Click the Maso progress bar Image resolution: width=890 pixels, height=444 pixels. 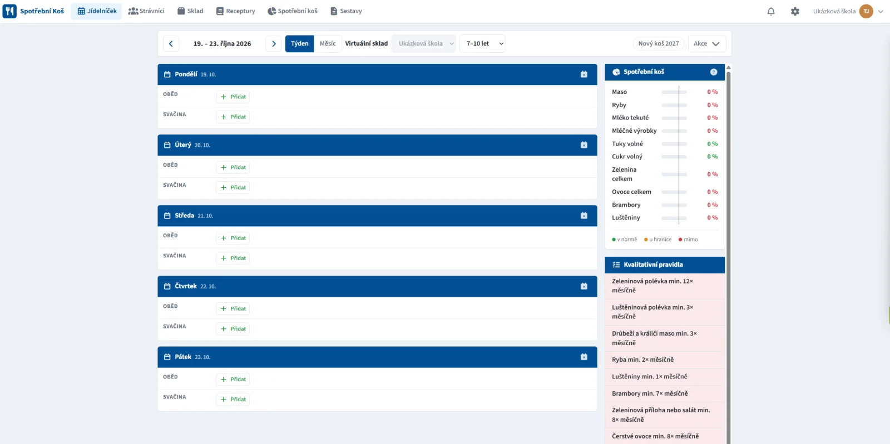coord(674,92)
